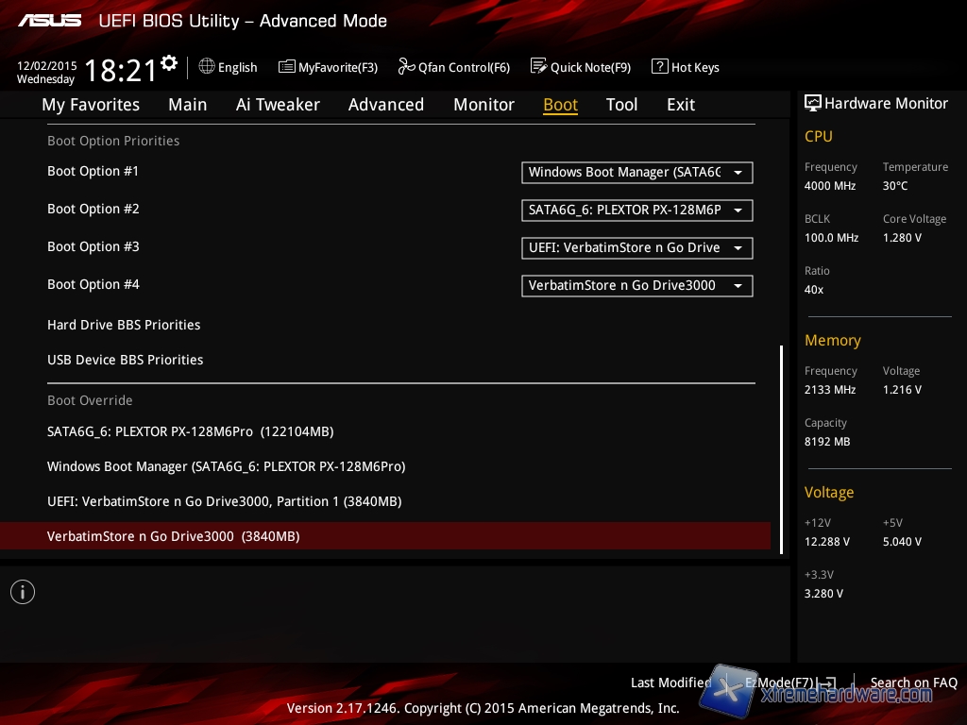
Task: Expand Boot Option #1 dropdown
Action: [x=637, y=173]
